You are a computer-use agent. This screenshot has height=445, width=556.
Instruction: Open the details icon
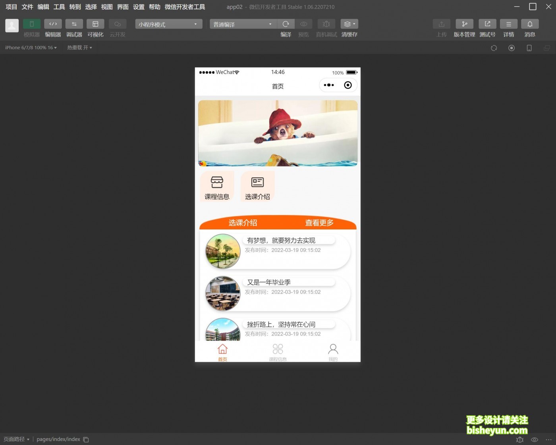point(509,24)
